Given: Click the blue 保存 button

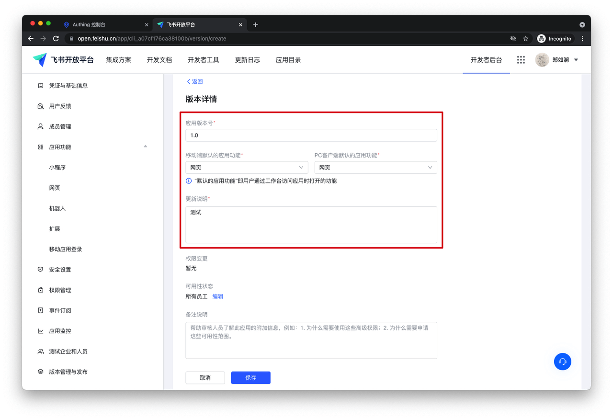Looking at the screenshot, I should coord(250,377).
